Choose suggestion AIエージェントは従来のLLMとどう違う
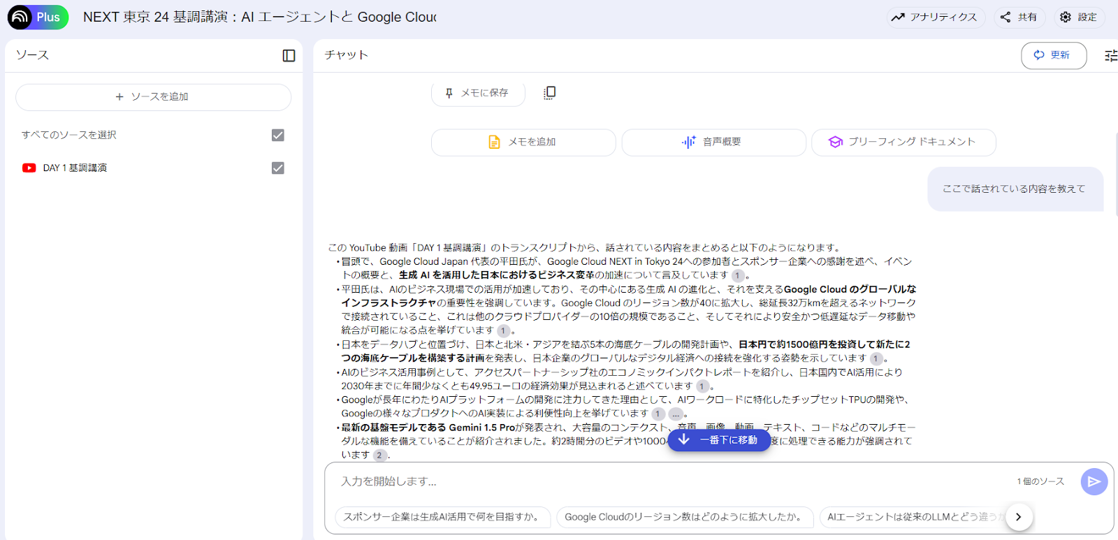Viewport: 1118px width, 540px height. coord(915,517)
